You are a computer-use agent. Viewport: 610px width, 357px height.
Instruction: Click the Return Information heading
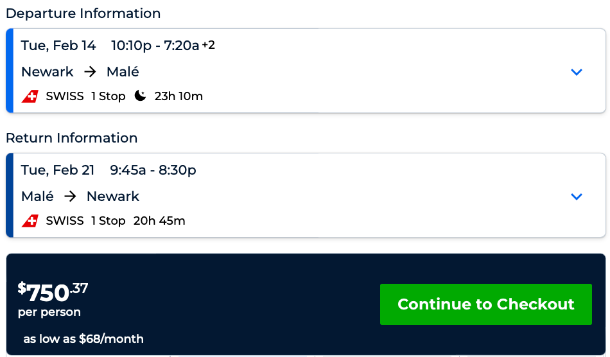click(x=72, y=138)
